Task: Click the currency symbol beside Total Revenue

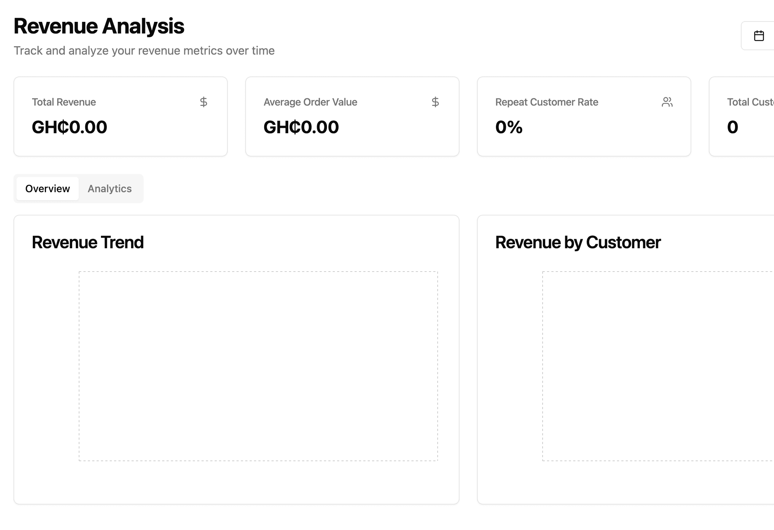Action: (203, 102)
